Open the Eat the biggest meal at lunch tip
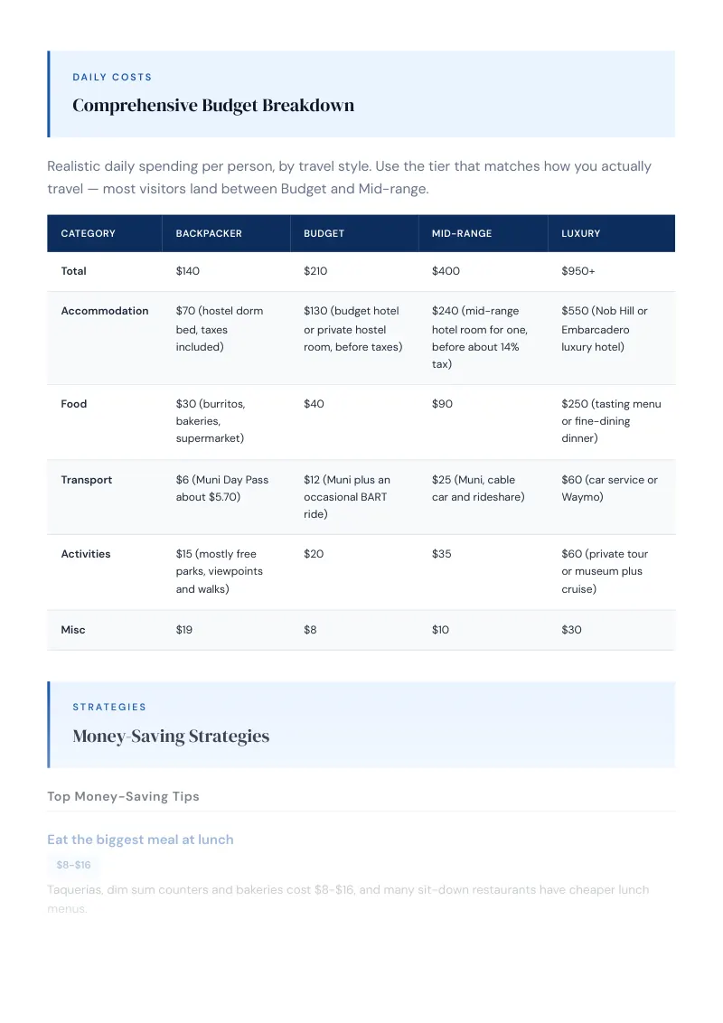723x1023 pixels. (140, 840)
